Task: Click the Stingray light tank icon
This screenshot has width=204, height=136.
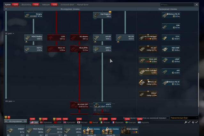Action: point(33,15)
